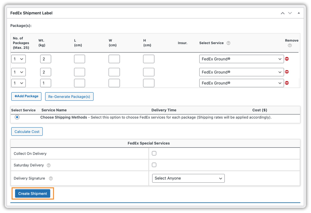Image resolution: width=311 pixels, height=213 pixels.
Task: Click the move-down chevron in the panel header
Action: [290, 13]
